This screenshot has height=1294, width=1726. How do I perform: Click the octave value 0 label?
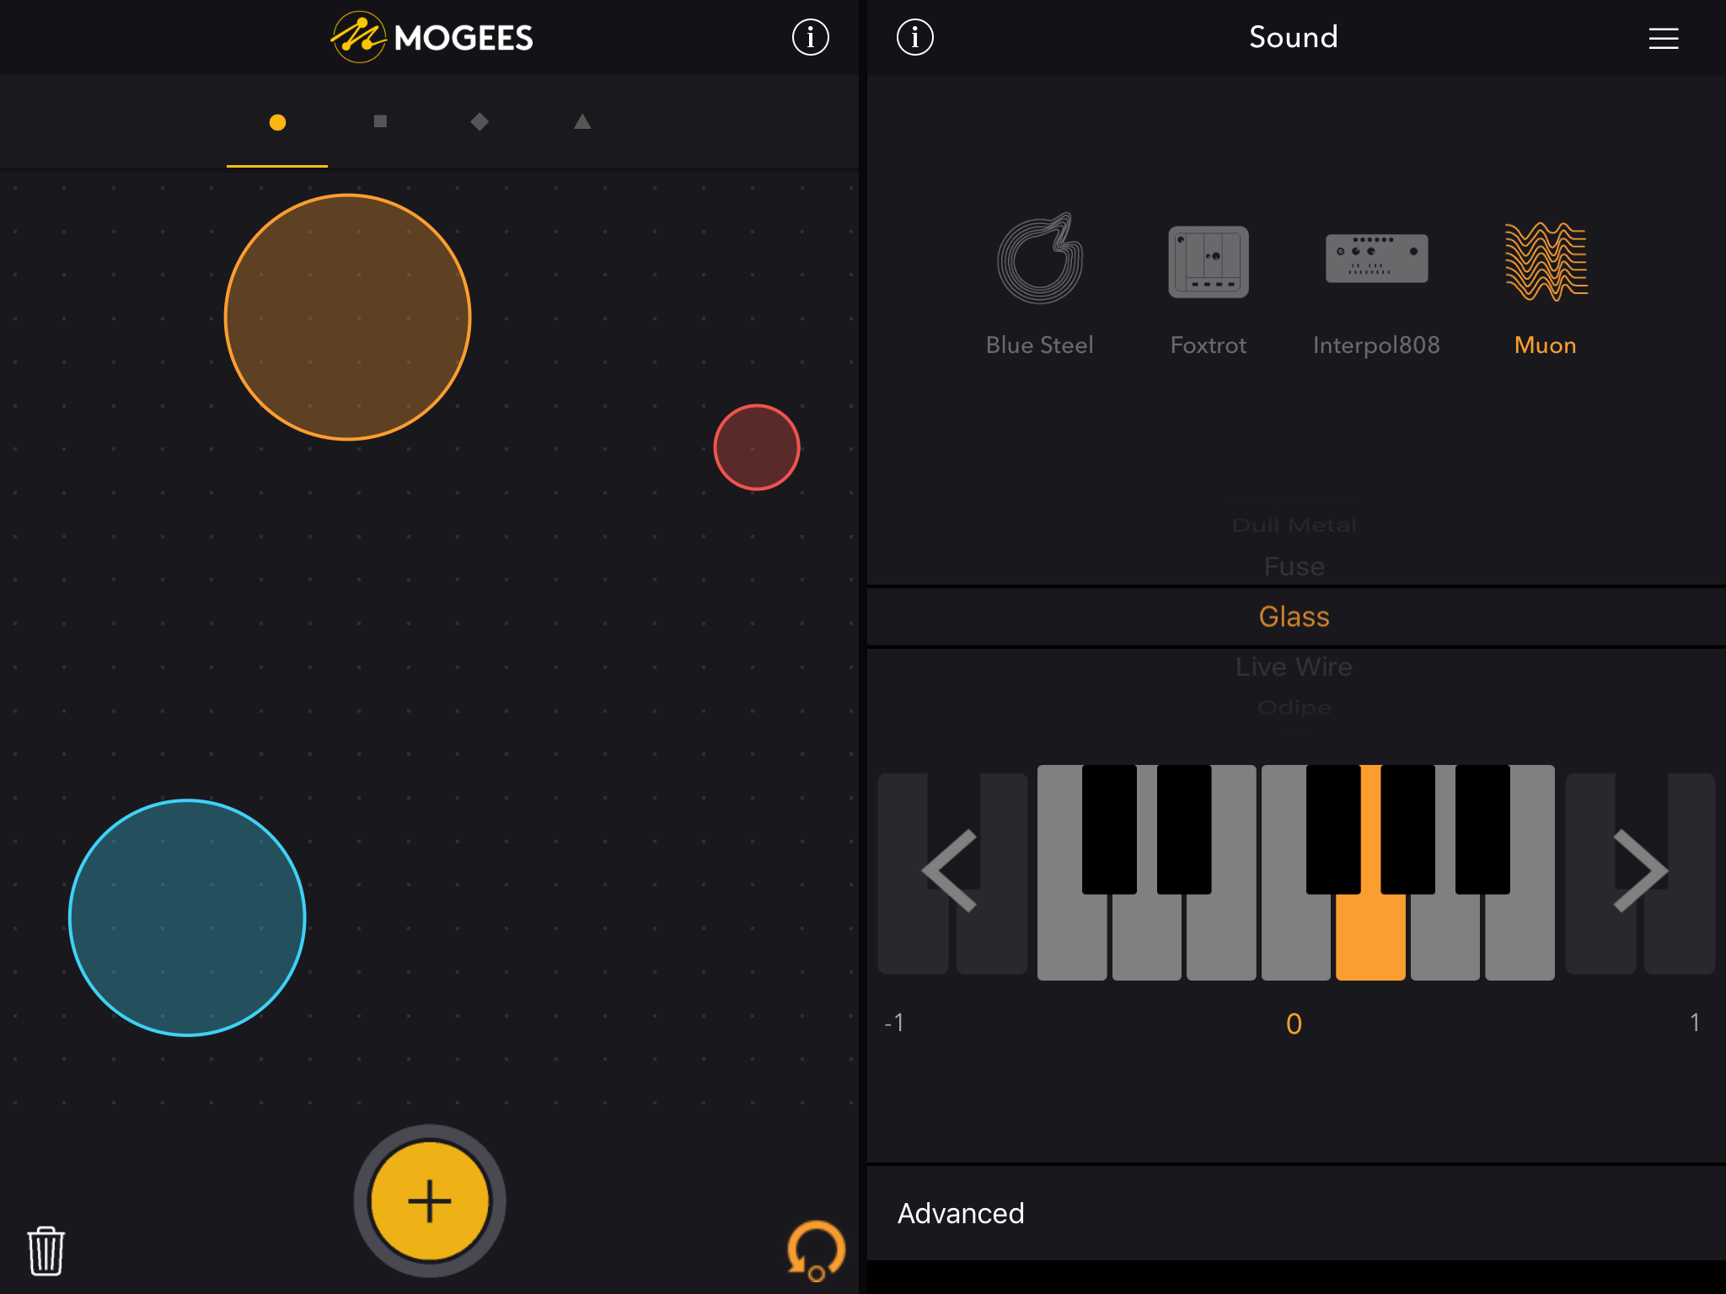point(1294,1024)
